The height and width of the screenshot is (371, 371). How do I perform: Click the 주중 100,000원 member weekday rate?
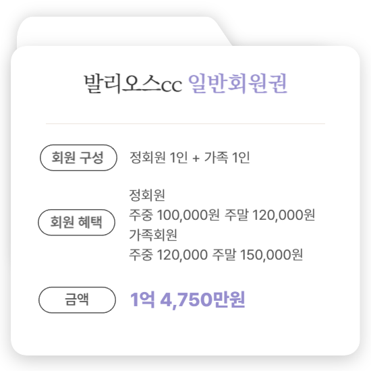tap(174, 215)
